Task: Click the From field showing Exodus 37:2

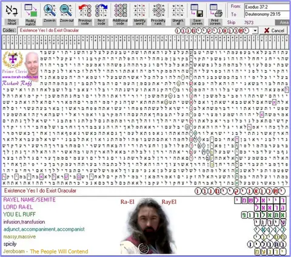Action: point(267,7)
